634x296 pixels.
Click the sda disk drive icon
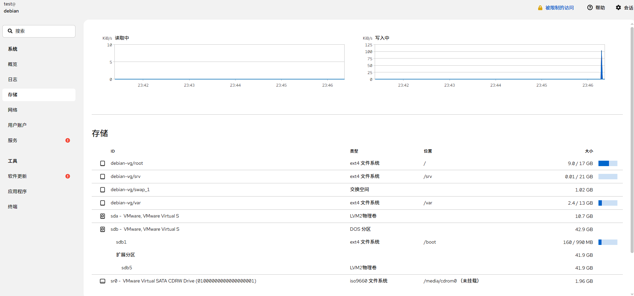click(103, 216)
